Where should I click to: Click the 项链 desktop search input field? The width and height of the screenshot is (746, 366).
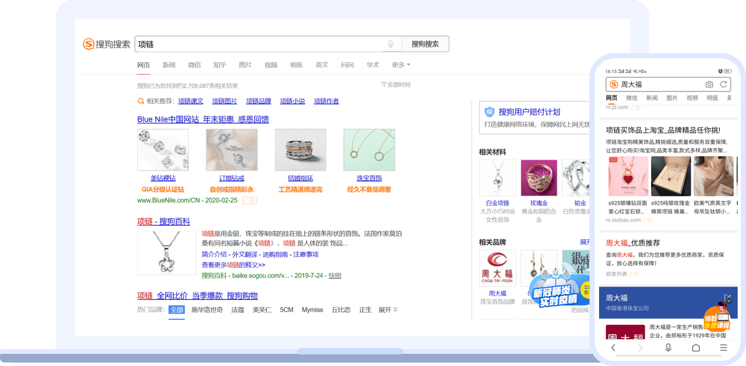tap(257, 44)
